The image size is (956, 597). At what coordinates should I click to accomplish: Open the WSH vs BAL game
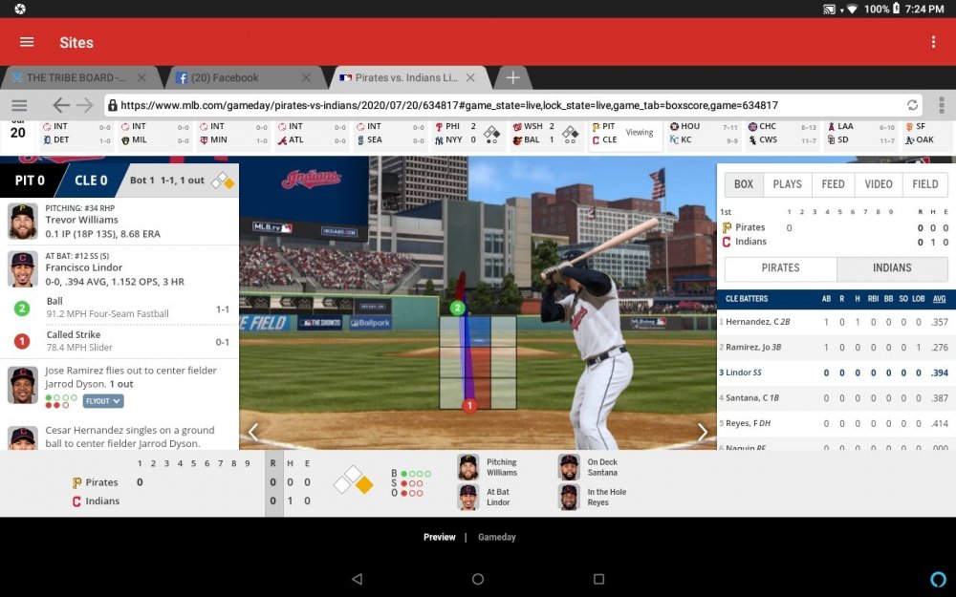coord(546,133)
